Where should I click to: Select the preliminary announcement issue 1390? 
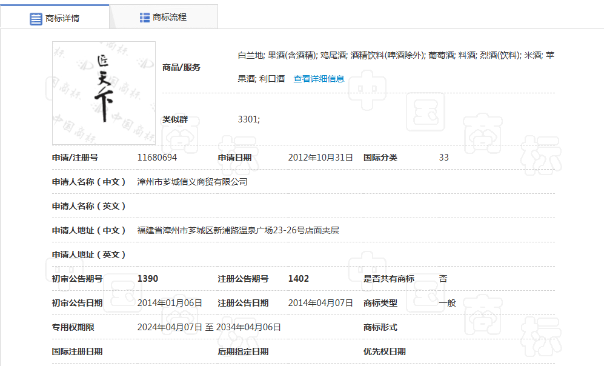tap(148, 279)
